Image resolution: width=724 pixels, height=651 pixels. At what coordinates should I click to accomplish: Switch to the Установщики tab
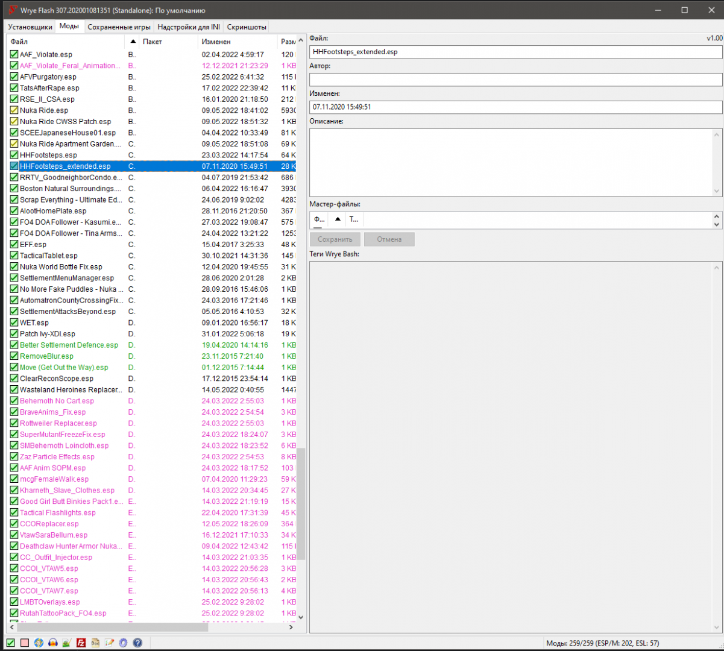point(30,27)
